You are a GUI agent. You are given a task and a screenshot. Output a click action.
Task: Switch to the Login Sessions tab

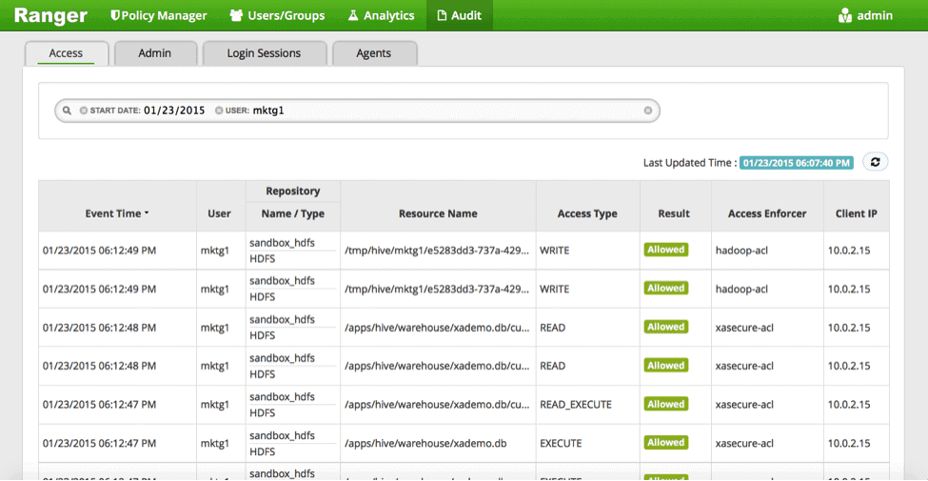(x=264, y=53)
